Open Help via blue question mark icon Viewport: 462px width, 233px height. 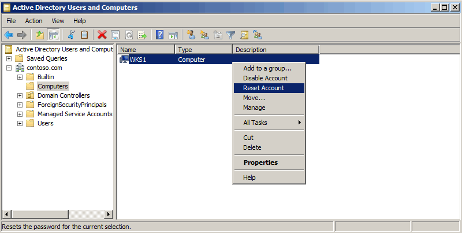(159, 35)
